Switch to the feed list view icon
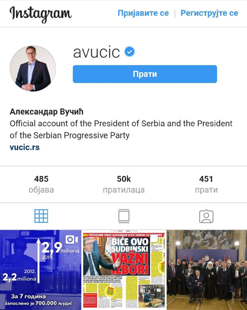This screenshot has height=310, width=247. click(x=124, y=216)
